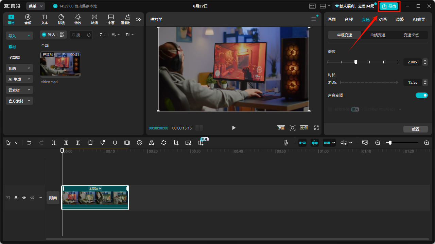
Task: Click the undo arrow in timeline toolbar
Action: point(29,143)
